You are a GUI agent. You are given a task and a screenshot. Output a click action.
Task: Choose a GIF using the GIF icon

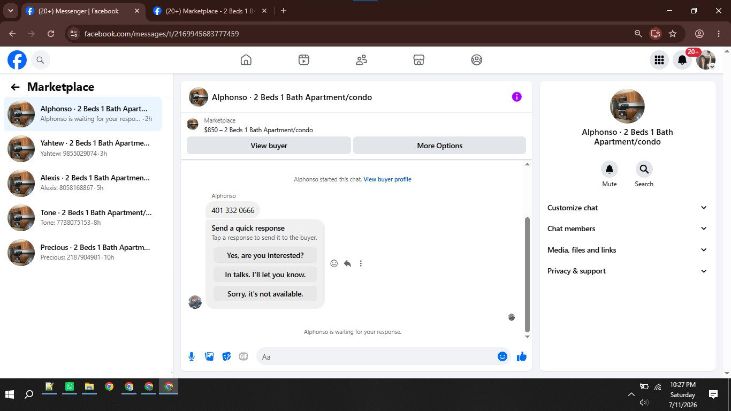243,356
